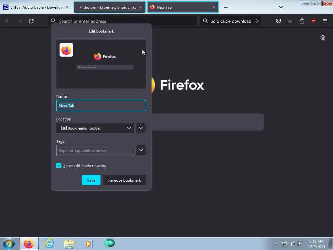The image size is (333, 250).
Task: Open a new tab with plus button
Action: (226, 7)
